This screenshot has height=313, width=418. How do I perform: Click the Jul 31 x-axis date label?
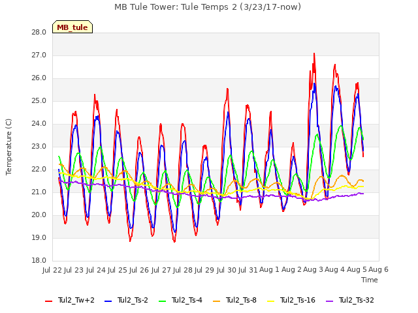point(248,270)
